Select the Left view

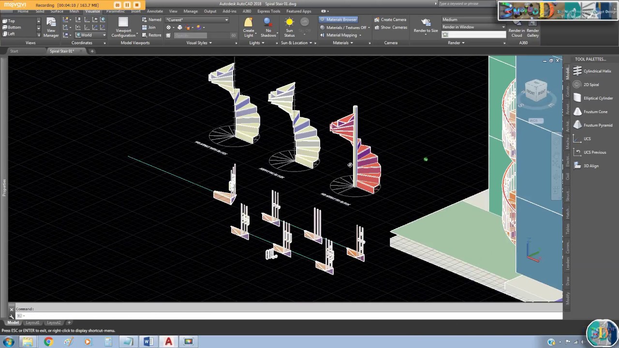(9, 34)
